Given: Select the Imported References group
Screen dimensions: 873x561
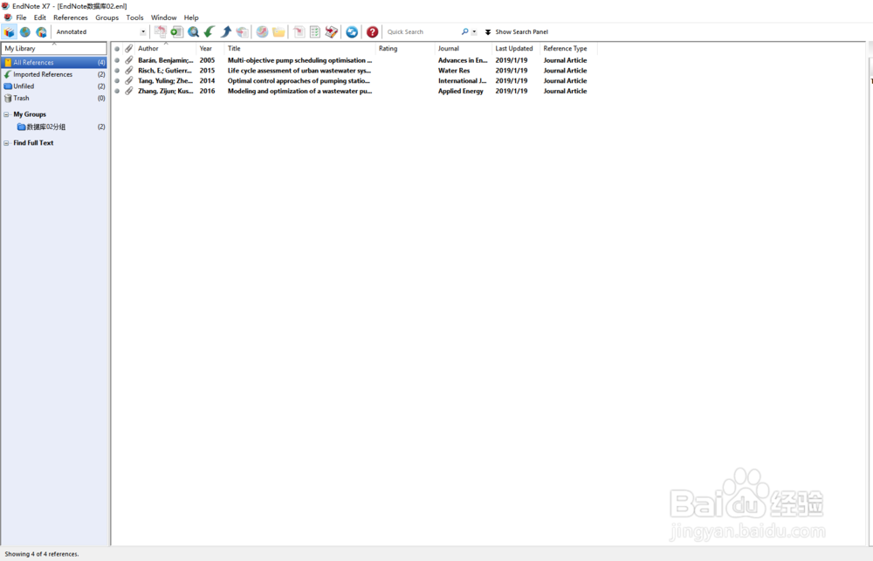Looking at the screenshot, I should pos(54,74).
